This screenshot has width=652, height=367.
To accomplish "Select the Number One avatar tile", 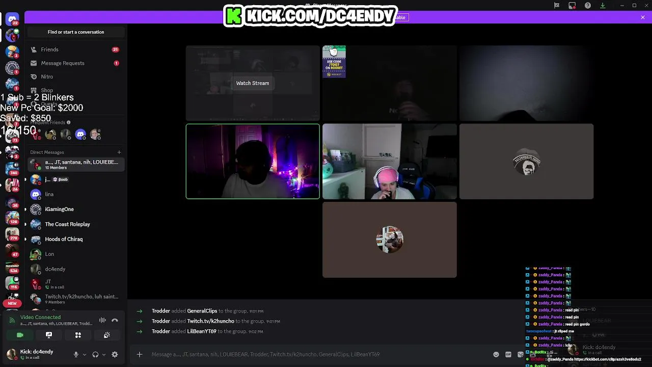I will (x=526, y=162).
